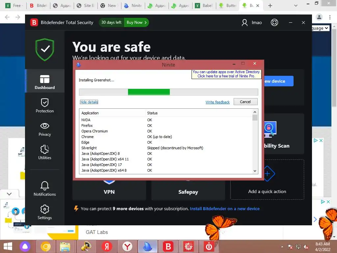Click Hide details in Ninite

pos(89,102)
